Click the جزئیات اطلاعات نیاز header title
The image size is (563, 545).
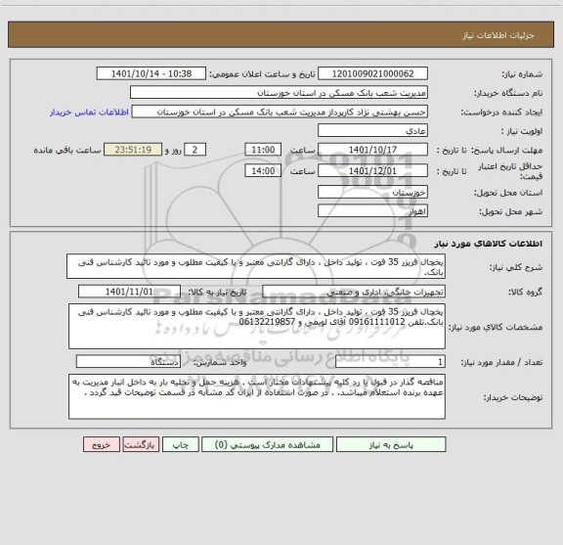click(498, 35)
